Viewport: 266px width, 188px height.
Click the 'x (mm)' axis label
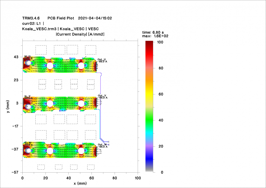click(80, 183)
